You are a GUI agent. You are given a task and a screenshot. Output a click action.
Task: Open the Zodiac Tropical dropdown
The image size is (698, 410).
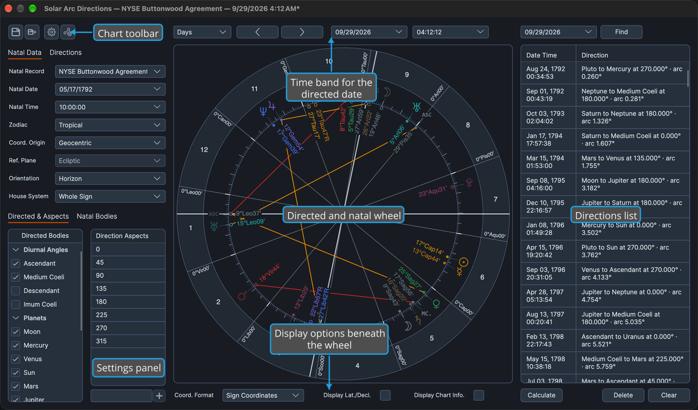(x=110, y=125)
